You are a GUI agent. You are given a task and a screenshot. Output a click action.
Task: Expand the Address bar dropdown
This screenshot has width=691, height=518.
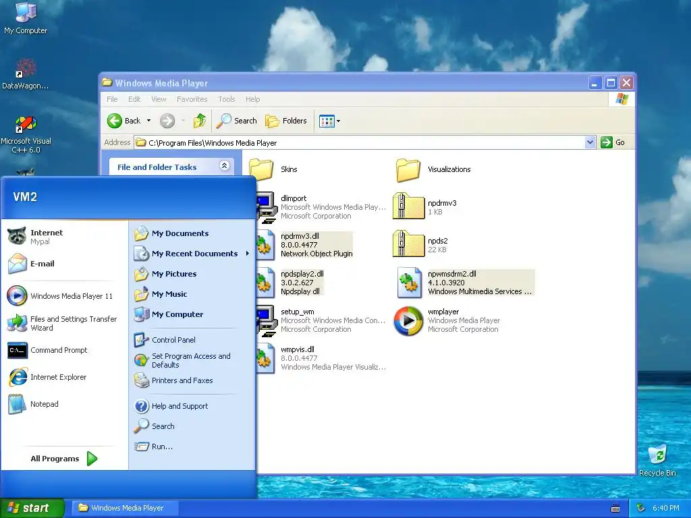tap(590, 142)
